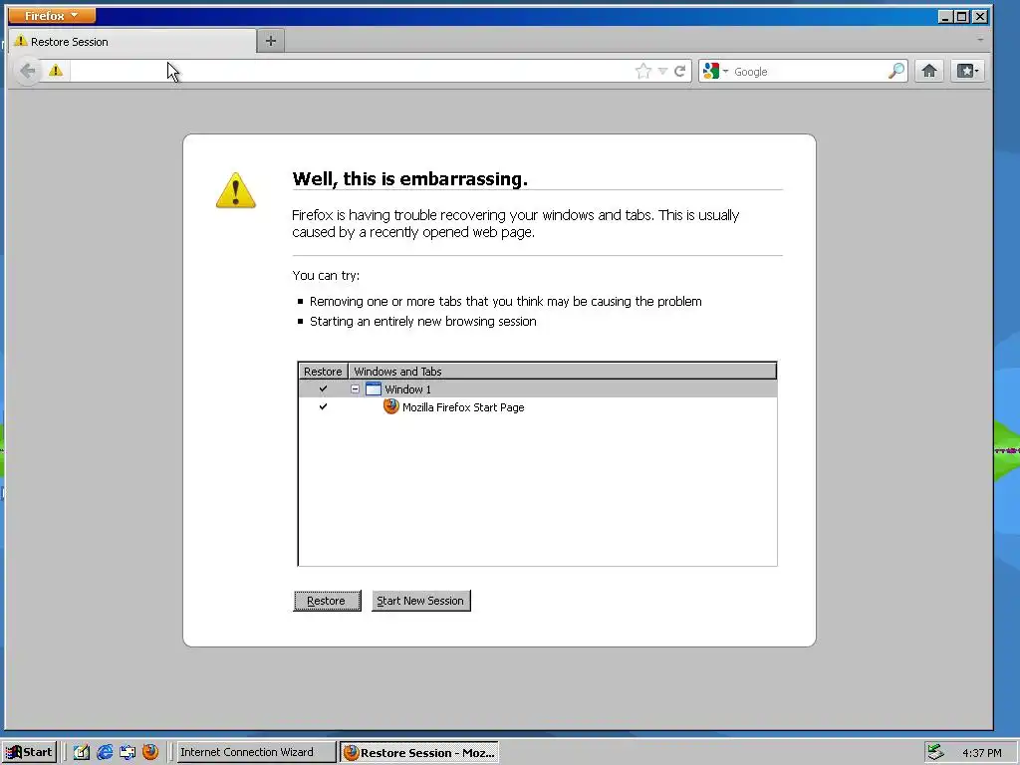Launch the show desktop quick launch icon

pos(82,752)
